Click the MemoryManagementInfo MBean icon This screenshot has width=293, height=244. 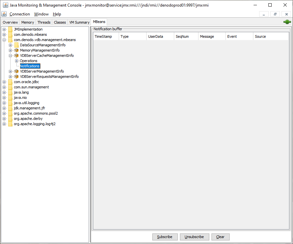[16, 50]
